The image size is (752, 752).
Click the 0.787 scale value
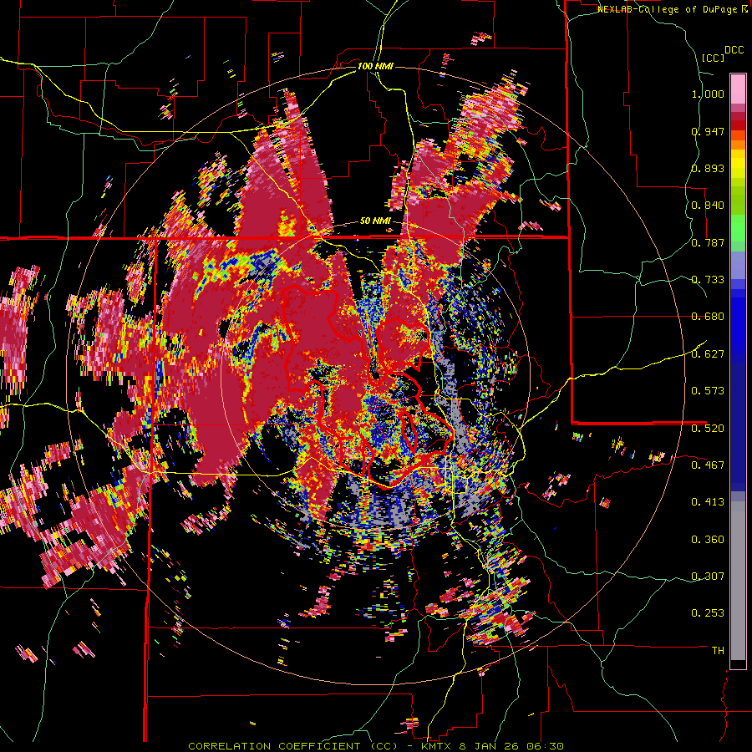point(708,242)
